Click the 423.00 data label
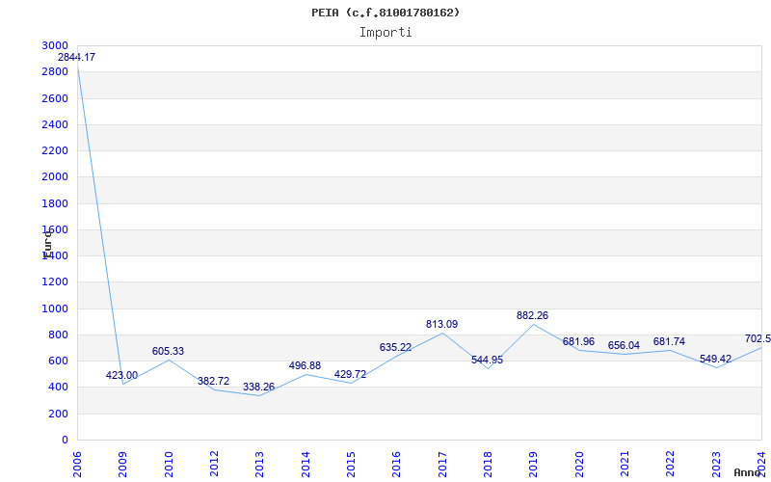The width and height of the screenshot is (771, 482). (x=121, y=375)
